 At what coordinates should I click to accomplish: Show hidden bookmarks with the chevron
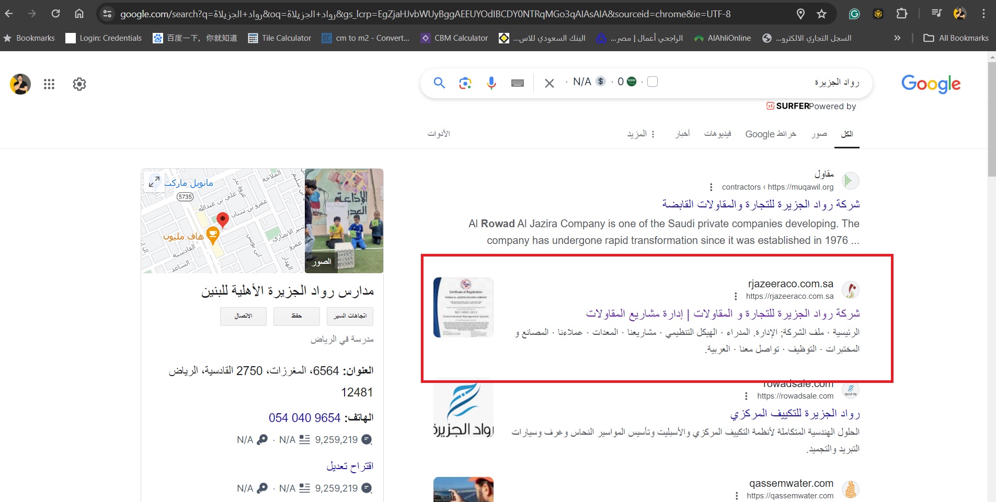tap(897, 38)
